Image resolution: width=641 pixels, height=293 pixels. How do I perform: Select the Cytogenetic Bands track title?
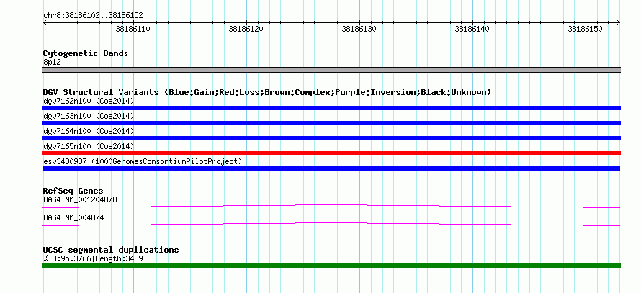coord(86,53)
